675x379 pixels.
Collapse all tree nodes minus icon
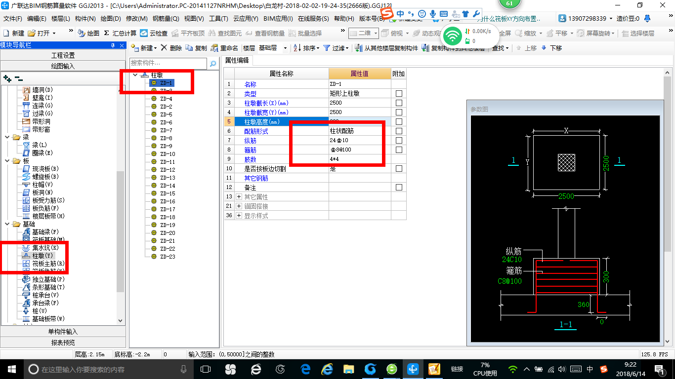click(x=19, y=78)
